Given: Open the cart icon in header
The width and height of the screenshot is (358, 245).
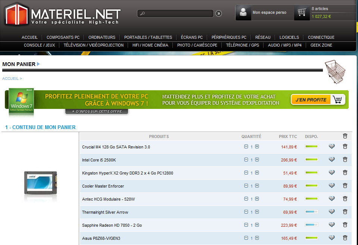Looking at the screenshot, I should (x=302, y=13).
